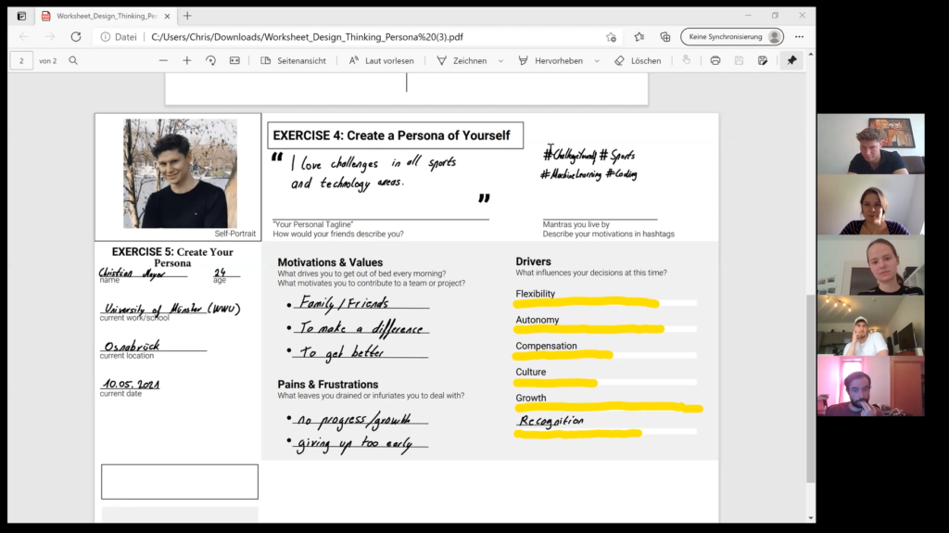Zoom out the PDF with minus
Image resolution: width=949 pixels, height=533 pixels.
click(x=163, y=60)
